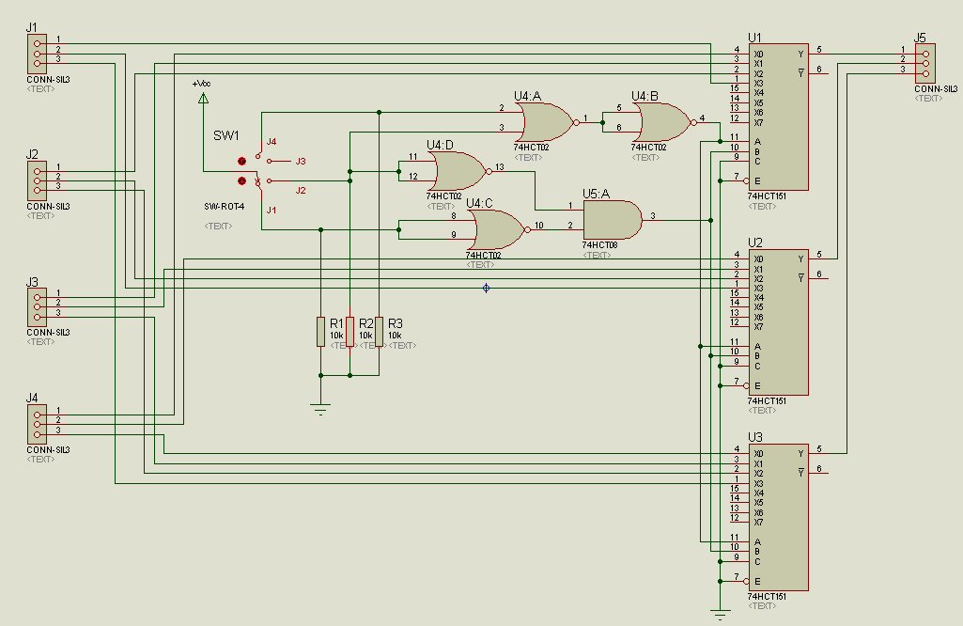
Task: Click the E enable pin 7 of U2
Action: pos(739,385)
